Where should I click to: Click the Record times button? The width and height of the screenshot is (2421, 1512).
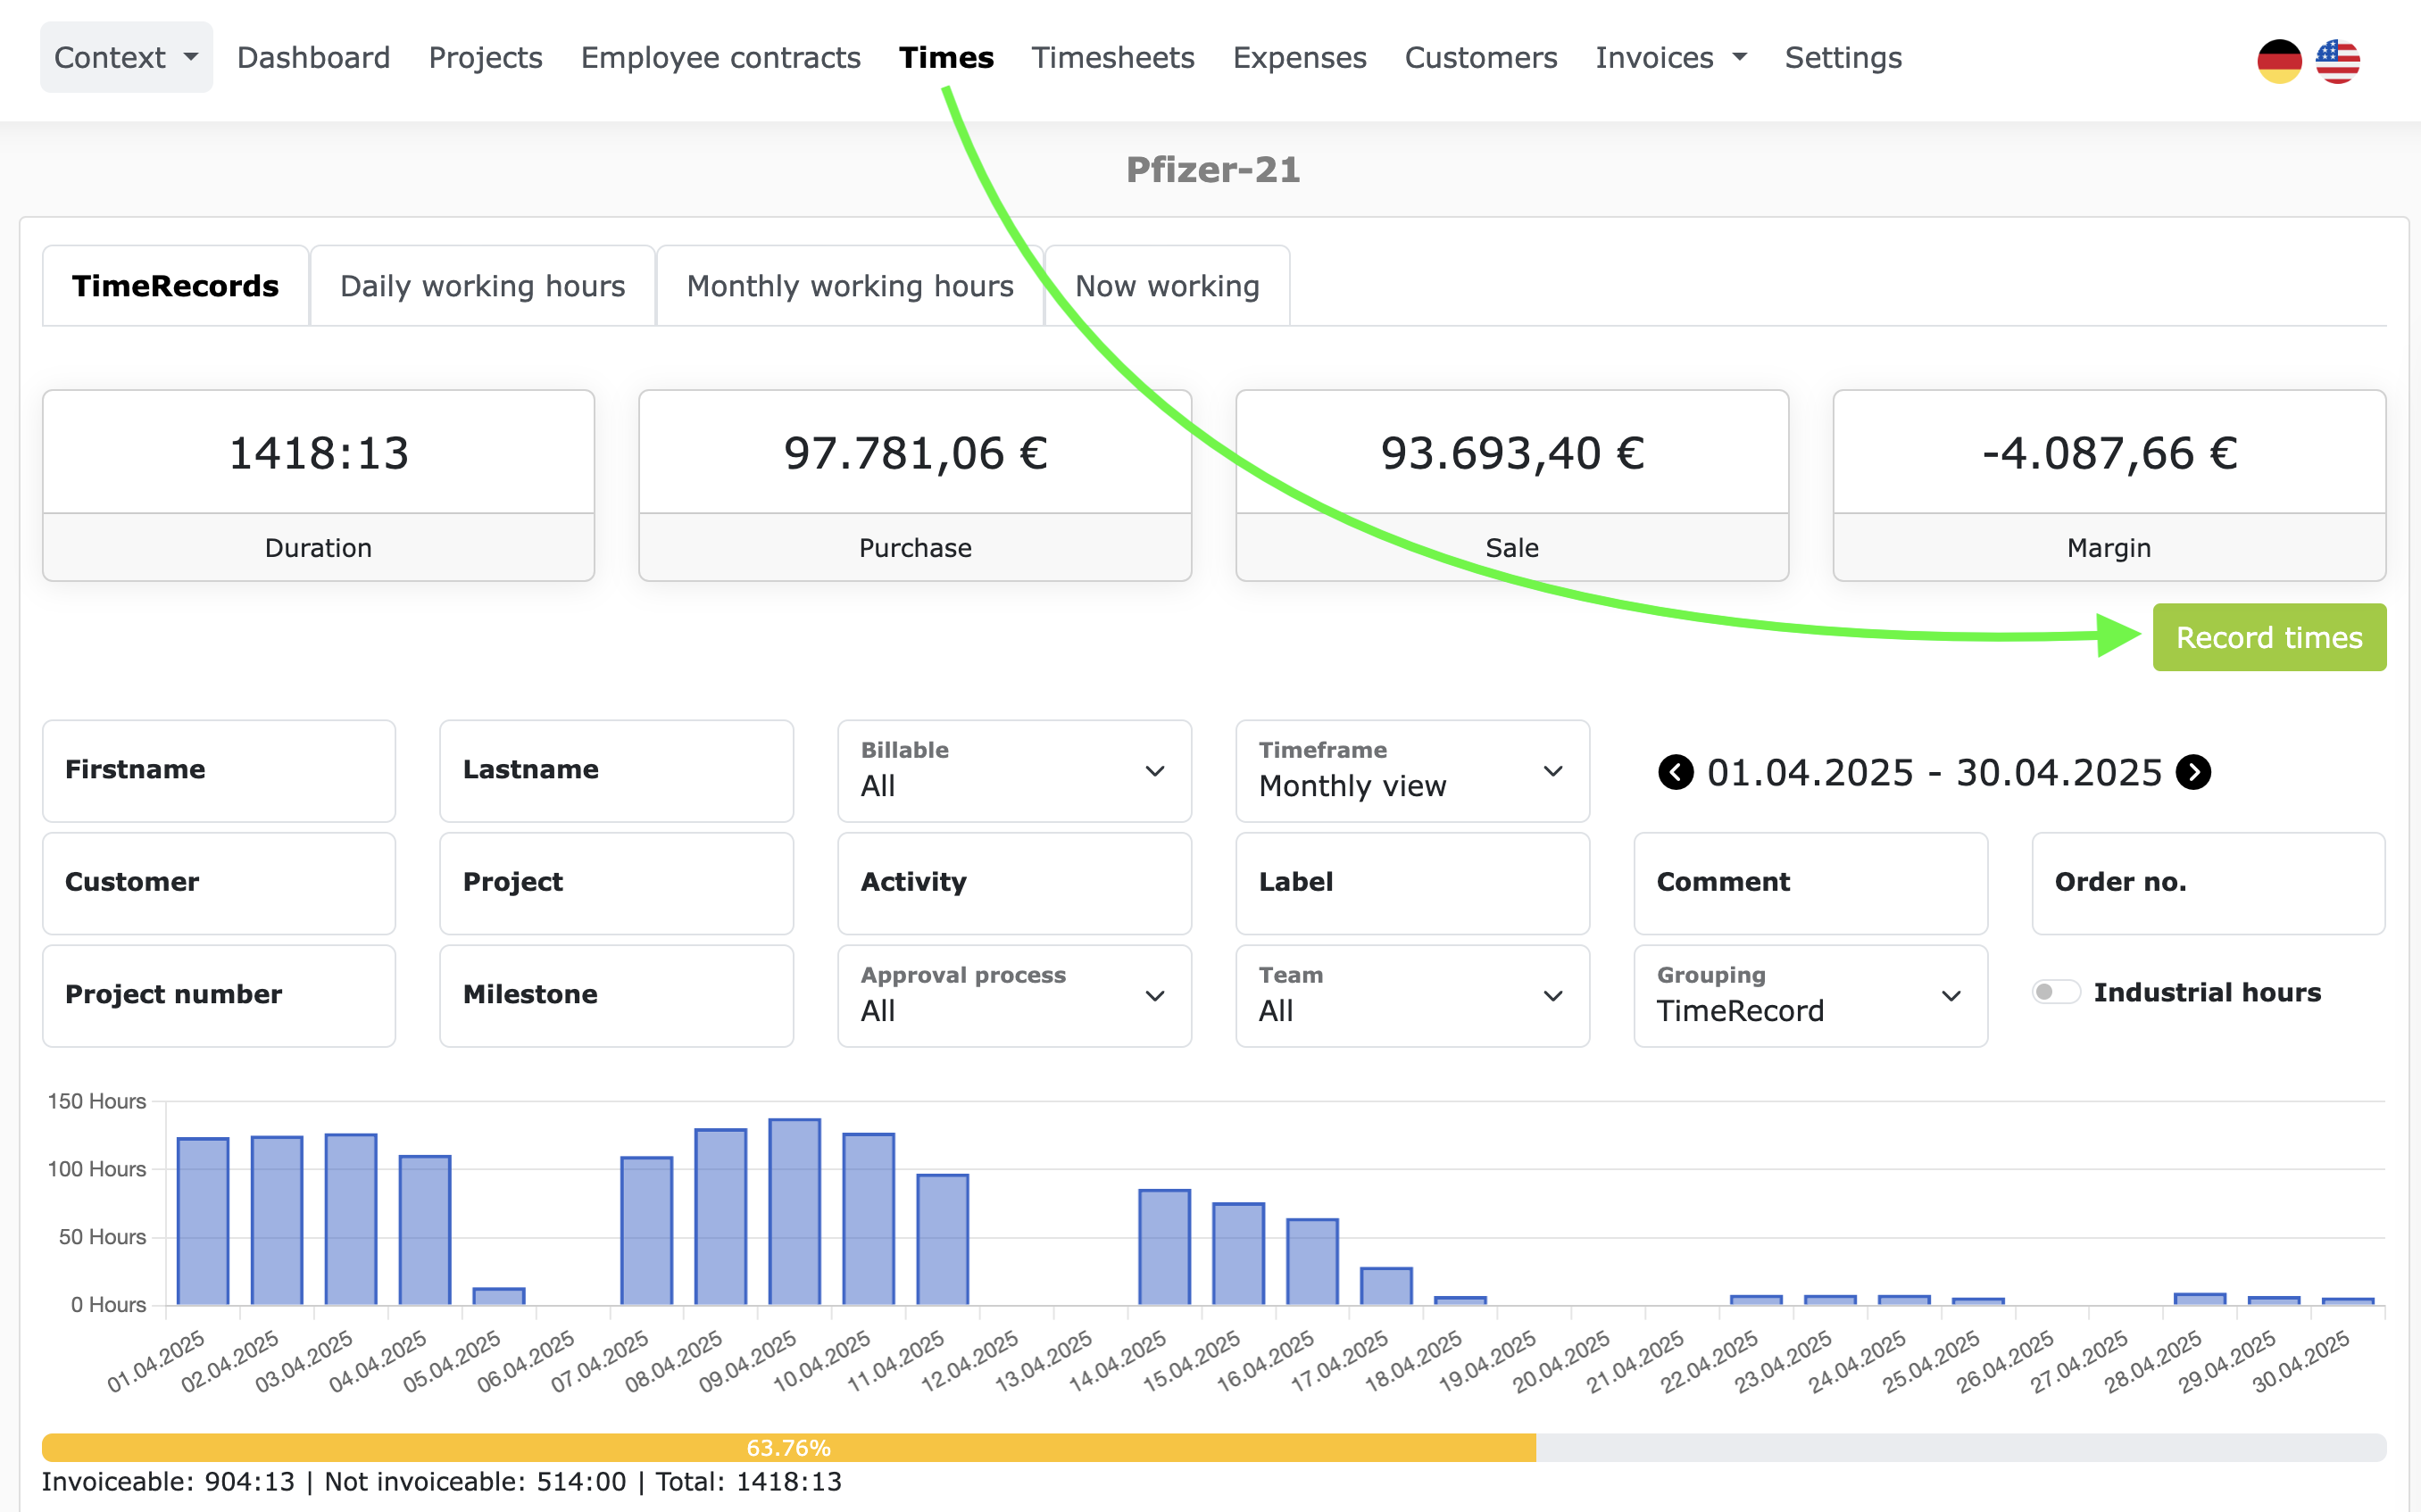tap(2268, 637)
